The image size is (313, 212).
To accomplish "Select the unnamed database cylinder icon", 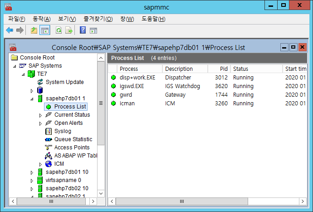I will click(40, 90).
